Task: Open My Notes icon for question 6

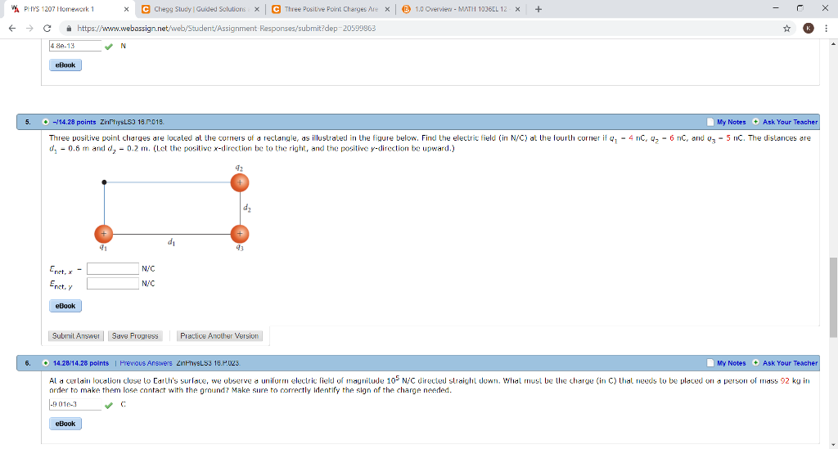Action: 710,363
